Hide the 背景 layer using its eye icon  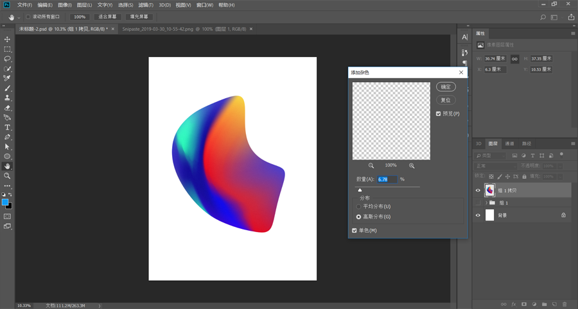click(478, 215)
